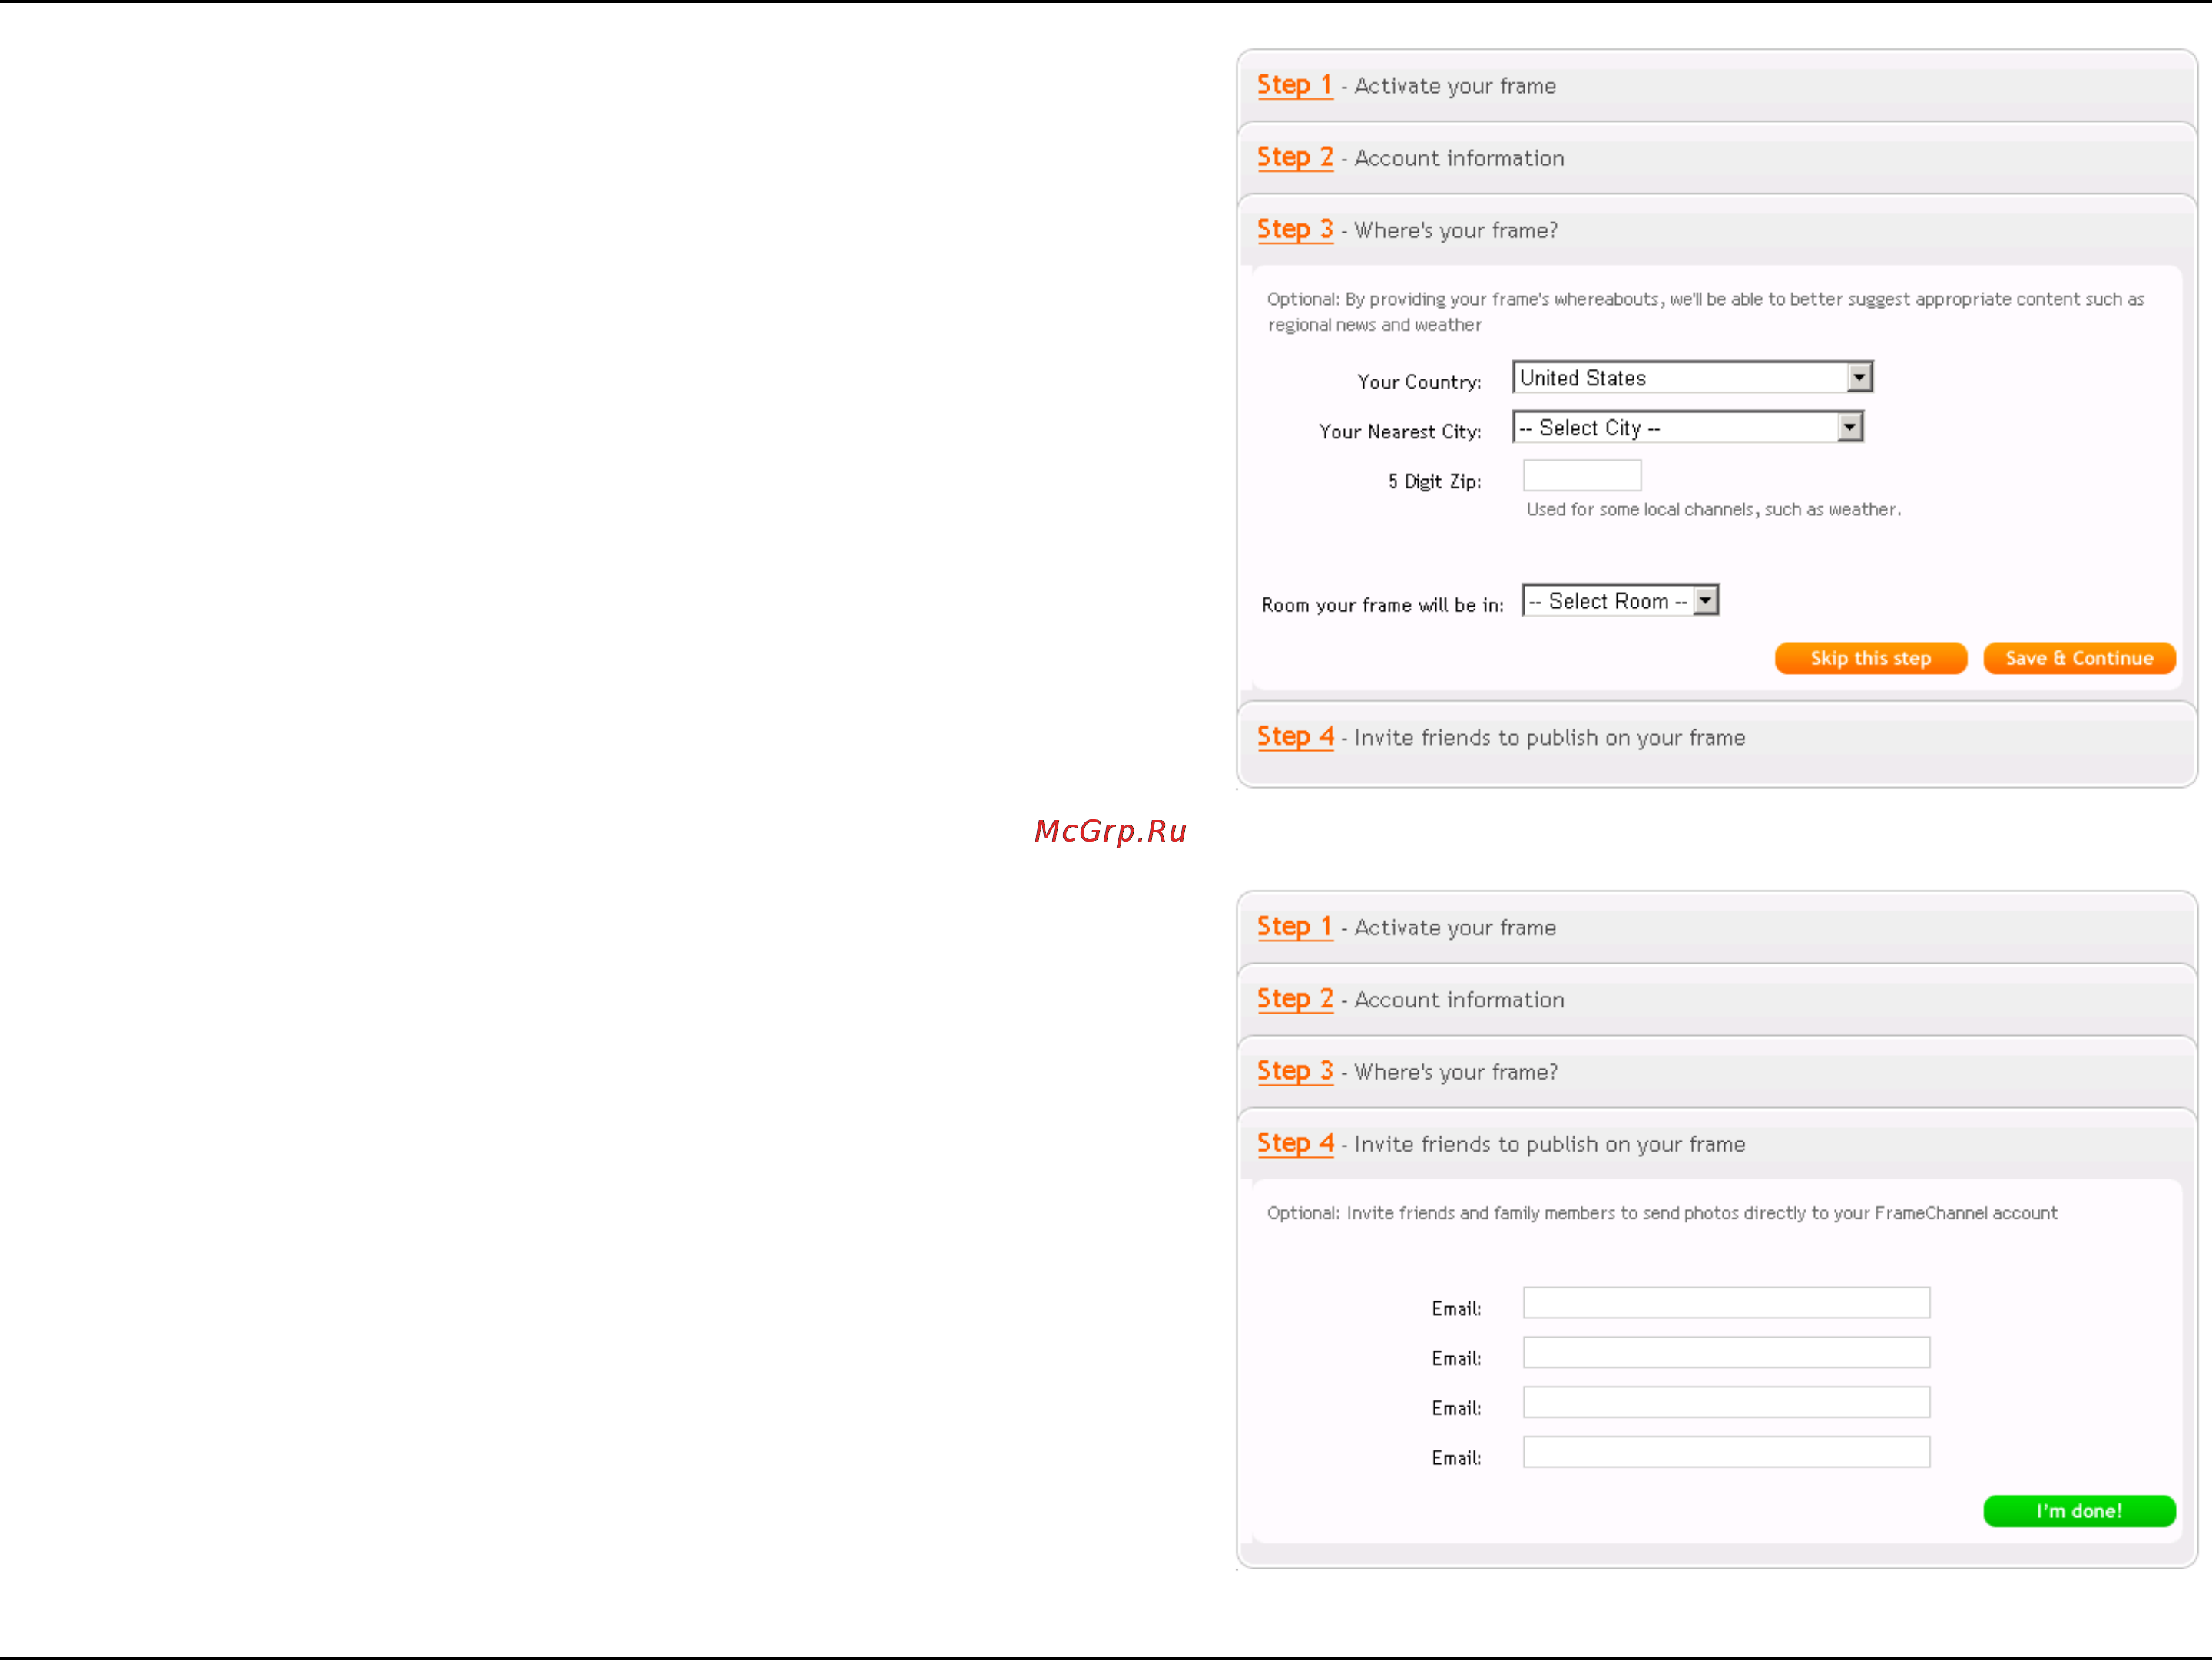Click the green I'm done! button
The image size is (2212, 1660).
(2079, 1511)
